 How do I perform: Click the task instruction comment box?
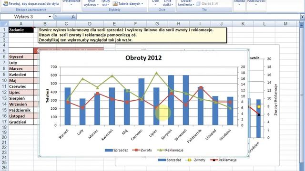132,35
